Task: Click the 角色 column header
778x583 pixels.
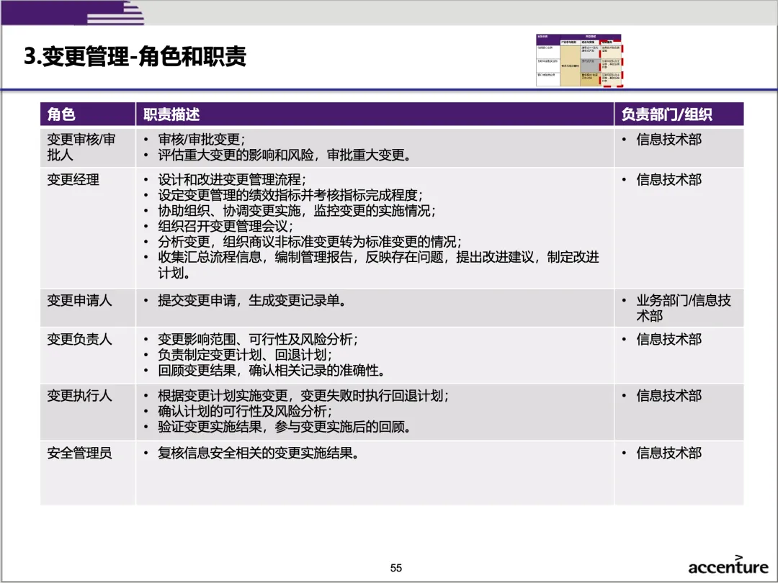Action: pos(88,114)
